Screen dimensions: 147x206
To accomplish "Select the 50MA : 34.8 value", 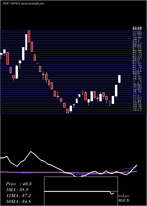I will [18, 201].
